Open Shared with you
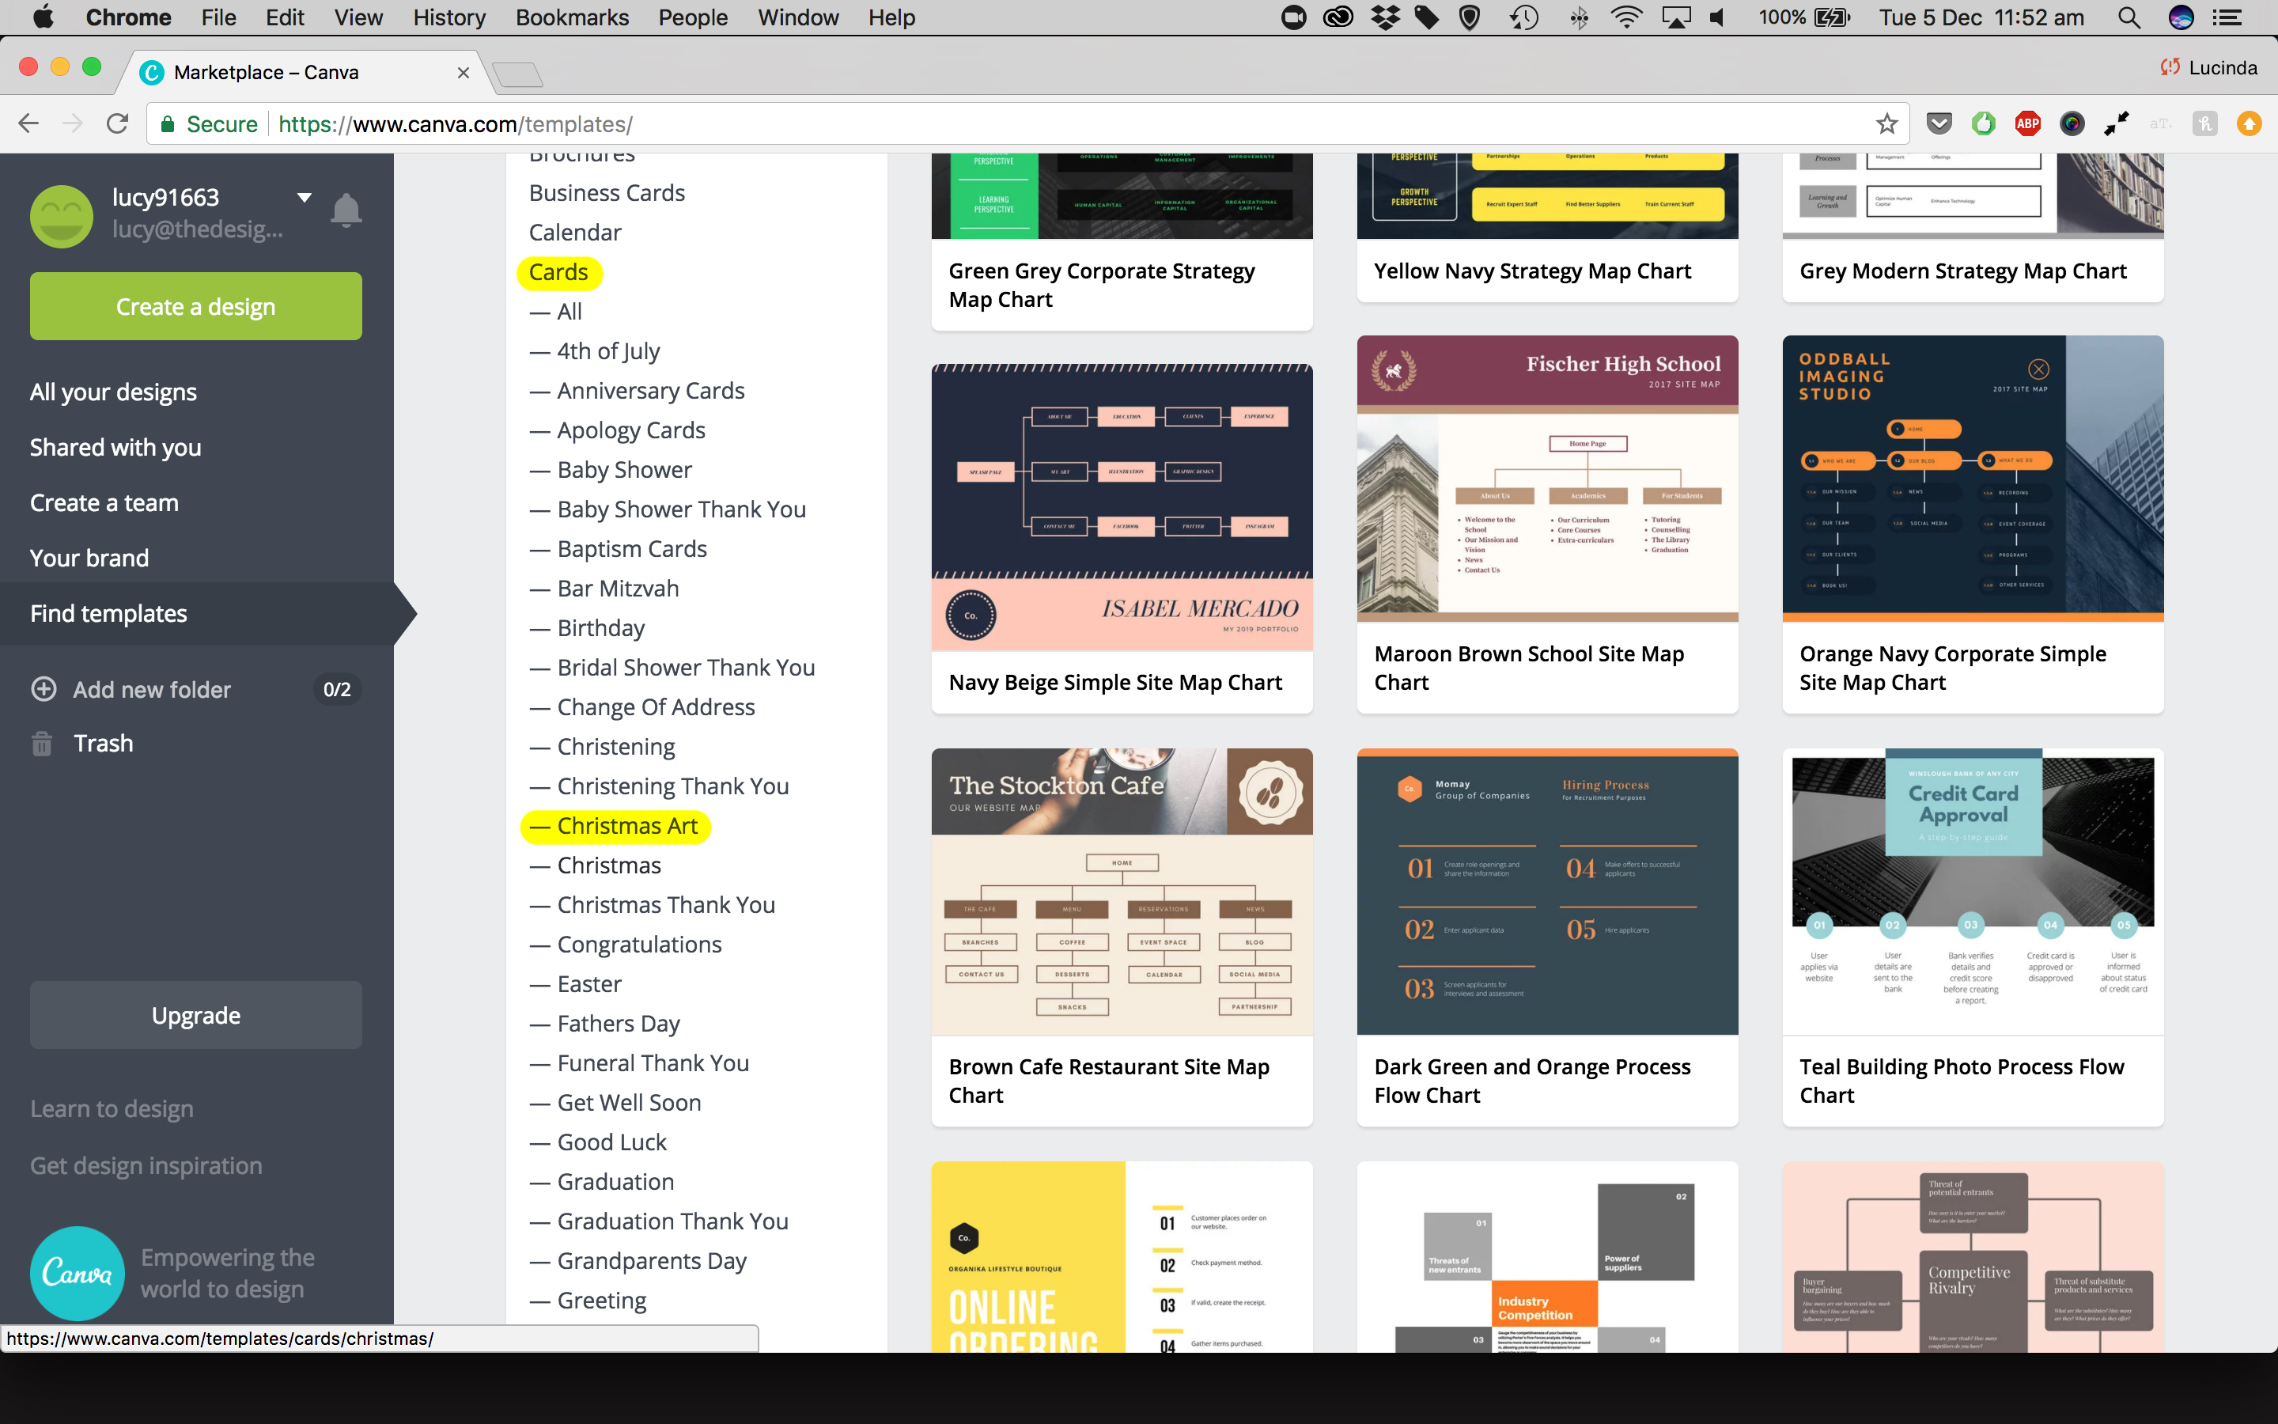This screenshot has width=2278, height=1424. click(115, 447)
